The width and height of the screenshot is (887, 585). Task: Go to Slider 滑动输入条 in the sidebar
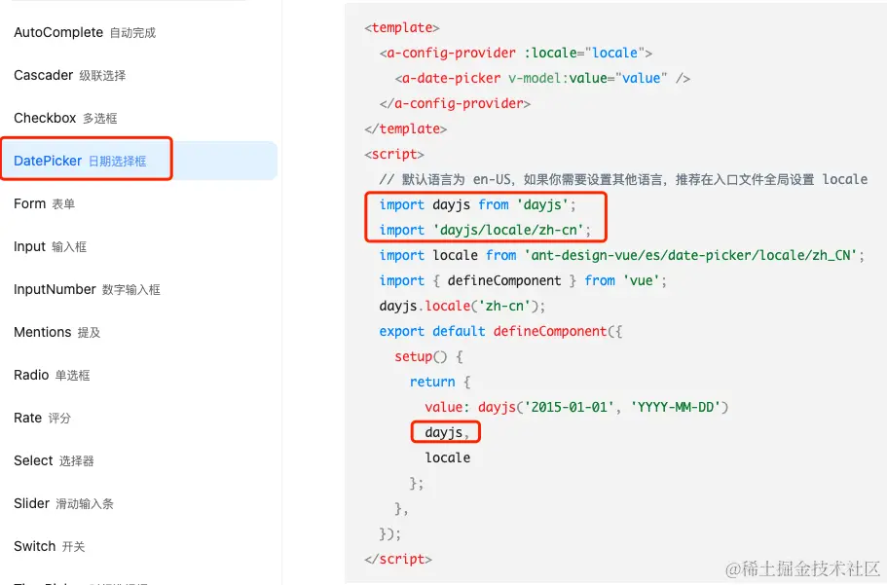(x=63, y=503)
